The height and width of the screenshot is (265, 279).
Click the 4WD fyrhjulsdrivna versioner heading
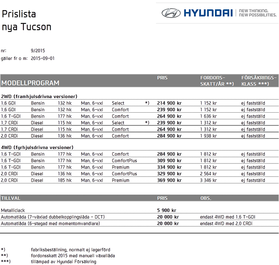click(37, 147)
